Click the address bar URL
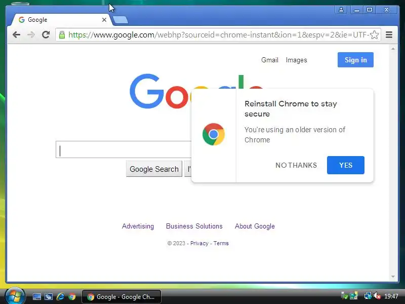The height and width of the screenshot is (304, 405). pyautogui.click(x=218, y=34)
